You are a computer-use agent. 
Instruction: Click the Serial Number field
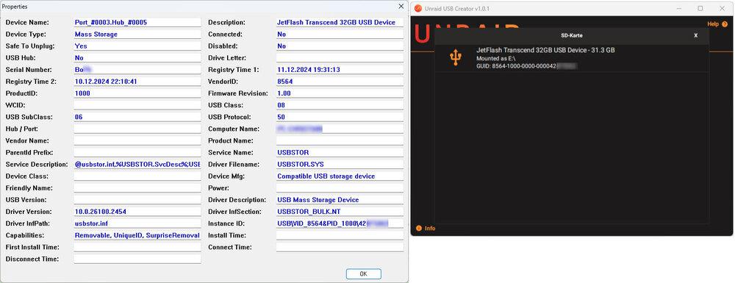[x=137, y=70]
